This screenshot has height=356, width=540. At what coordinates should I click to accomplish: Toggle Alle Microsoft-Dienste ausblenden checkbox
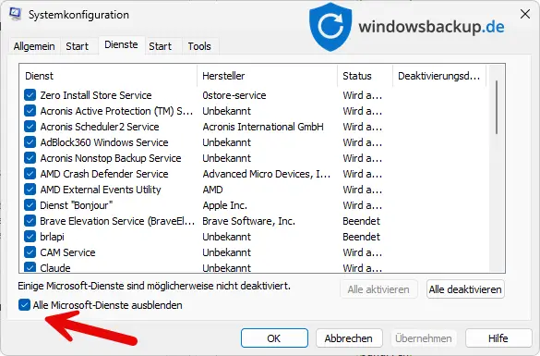24,305
